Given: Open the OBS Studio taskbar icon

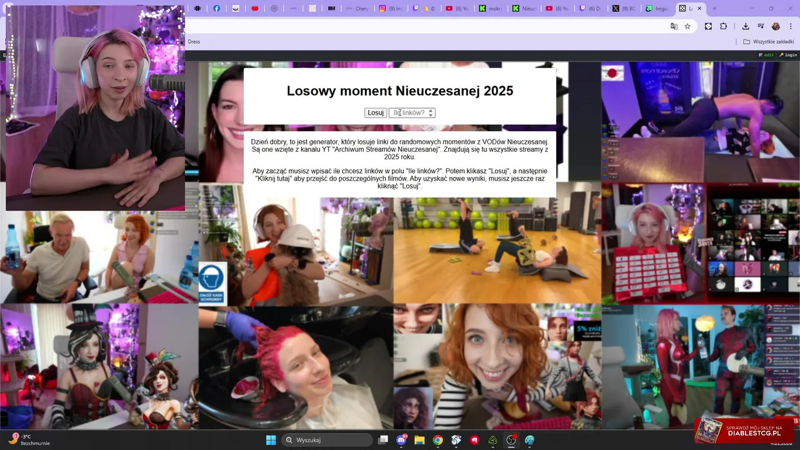Looking at the screenshot, I should (511, 440).
